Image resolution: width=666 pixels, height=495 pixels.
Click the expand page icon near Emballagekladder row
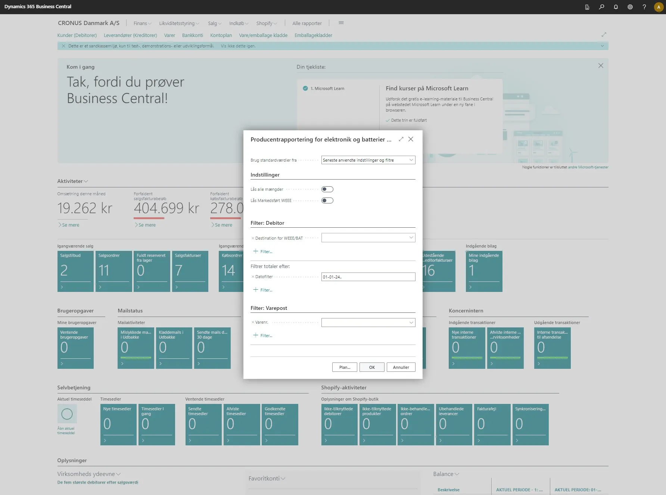(x=604, y=34)
